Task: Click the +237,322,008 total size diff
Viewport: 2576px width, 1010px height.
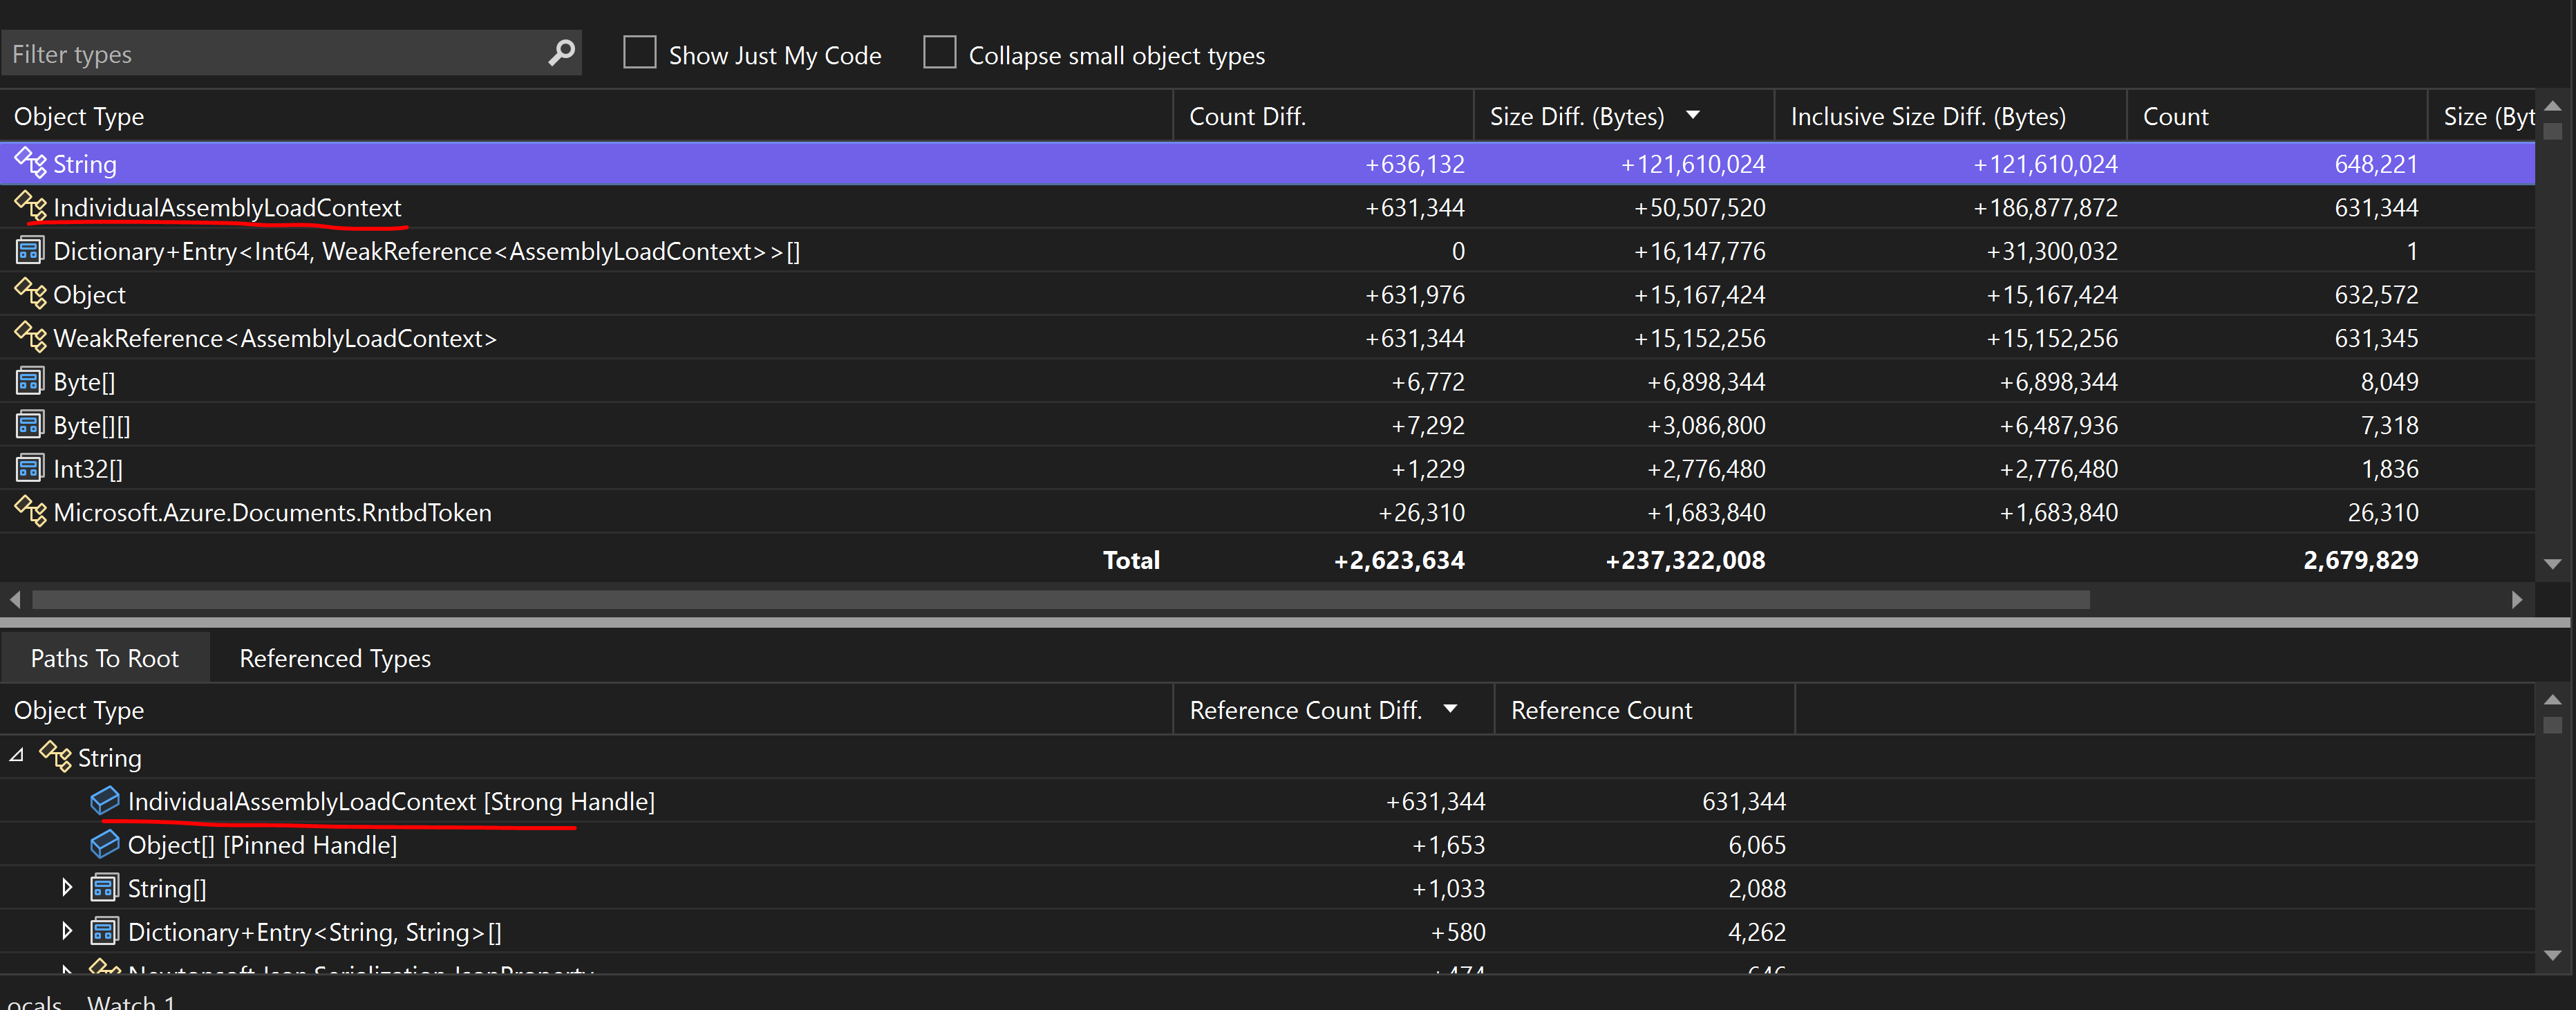Action: point(1685,560)
